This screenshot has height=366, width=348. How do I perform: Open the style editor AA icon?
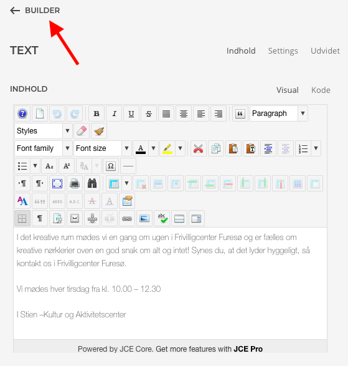(x=22, y=201)
